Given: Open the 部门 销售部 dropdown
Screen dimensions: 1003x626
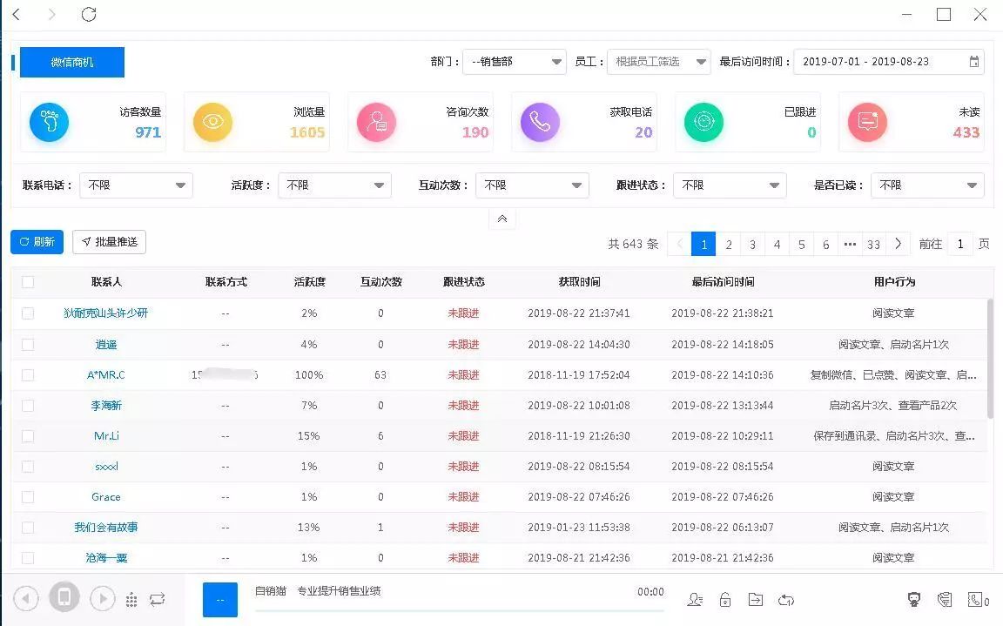Looking at the screenshot, I should point(515,62).
